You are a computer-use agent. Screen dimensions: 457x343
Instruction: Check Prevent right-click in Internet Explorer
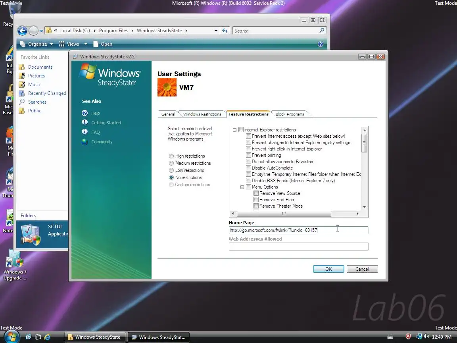tap(249, 149)
